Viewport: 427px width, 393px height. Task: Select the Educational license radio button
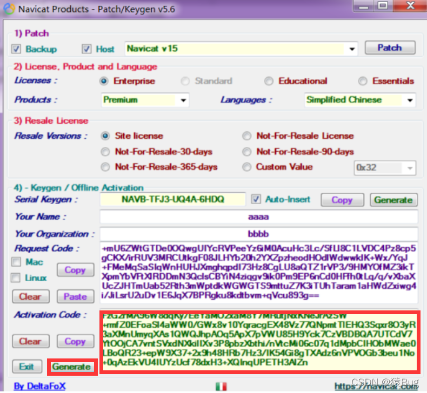[x=269, y=81]
